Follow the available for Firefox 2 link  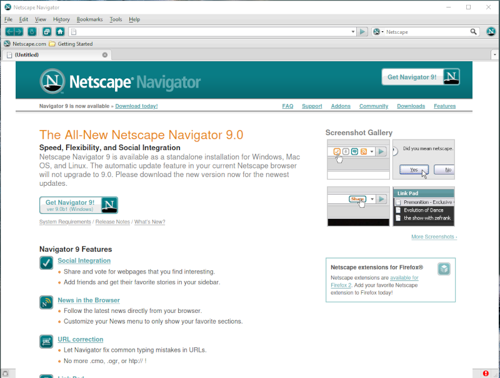coord(404,278)
